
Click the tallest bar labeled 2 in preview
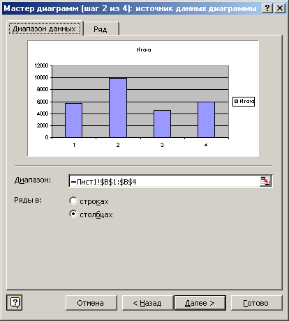pos(118,108)
